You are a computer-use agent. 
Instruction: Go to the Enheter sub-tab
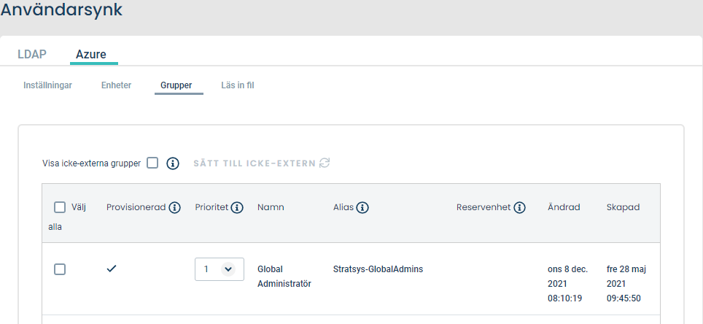click(116, 85)
